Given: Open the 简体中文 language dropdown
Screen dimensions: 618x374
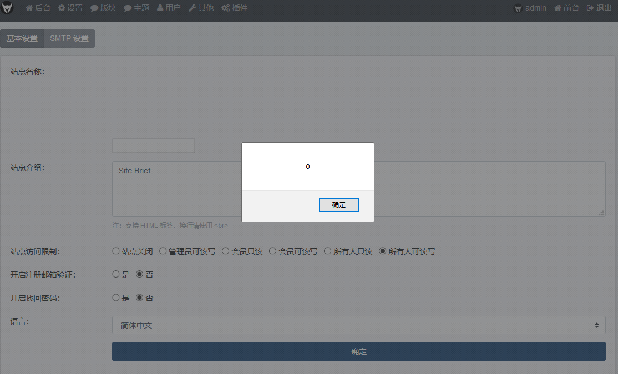Looking at the screenshot, I should pyautogui.click(x=359, y=325).
